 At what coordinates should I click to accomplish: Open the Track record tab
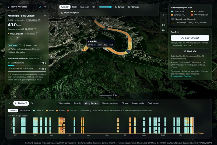coord(153,103)
